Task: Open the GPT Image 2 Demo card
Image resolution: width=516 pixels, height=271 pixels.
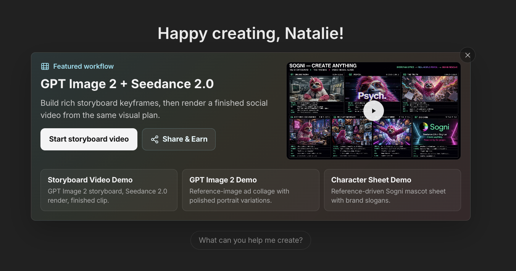Action: (251, 190)
